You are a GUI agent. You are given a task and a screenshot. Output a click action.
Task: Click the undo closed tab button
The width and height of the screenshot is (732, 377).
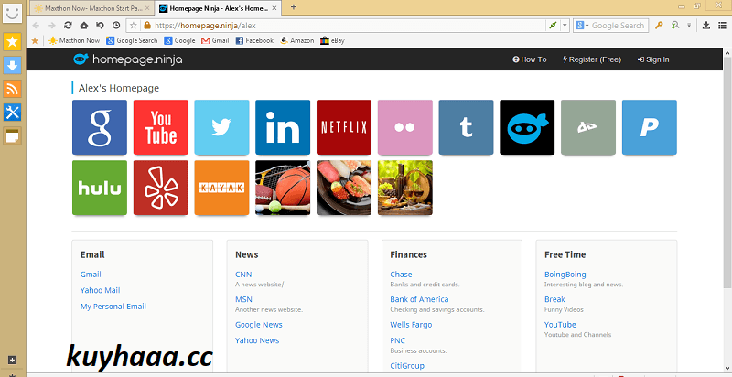(x=100, y=26)
